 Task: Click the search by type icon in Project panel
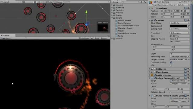pos(141,2)
